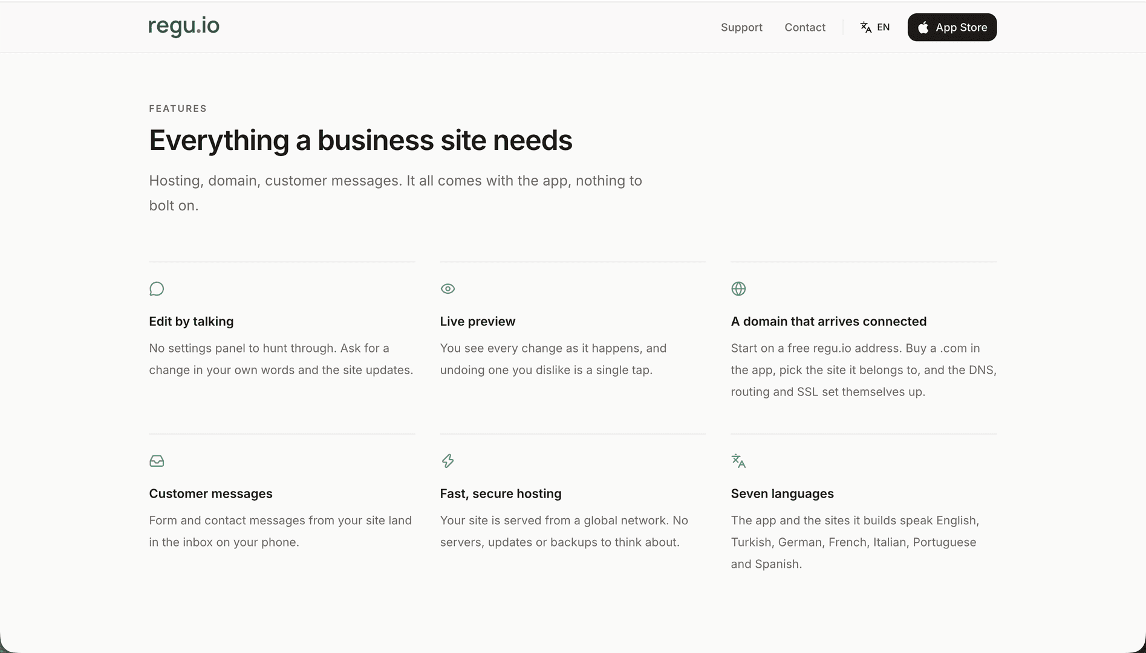Go to the Contact page
Image resolution: width=1146 pixels, height=653 pixels.
point(805,27)
